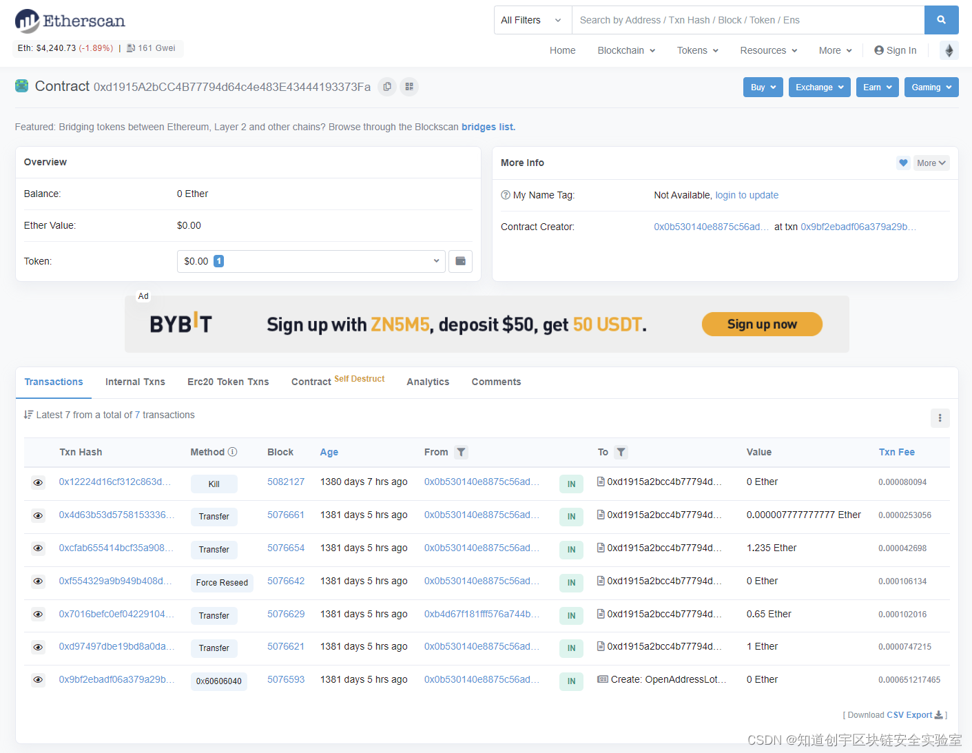Open the Ethereum network diamond icon
972x753 pixels.
(x=949, y=50)
